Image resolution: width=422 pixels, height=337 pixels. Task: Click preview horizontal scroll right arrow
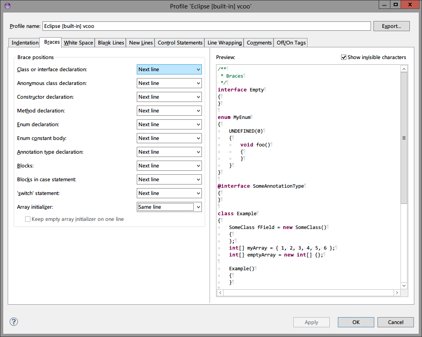397,292
